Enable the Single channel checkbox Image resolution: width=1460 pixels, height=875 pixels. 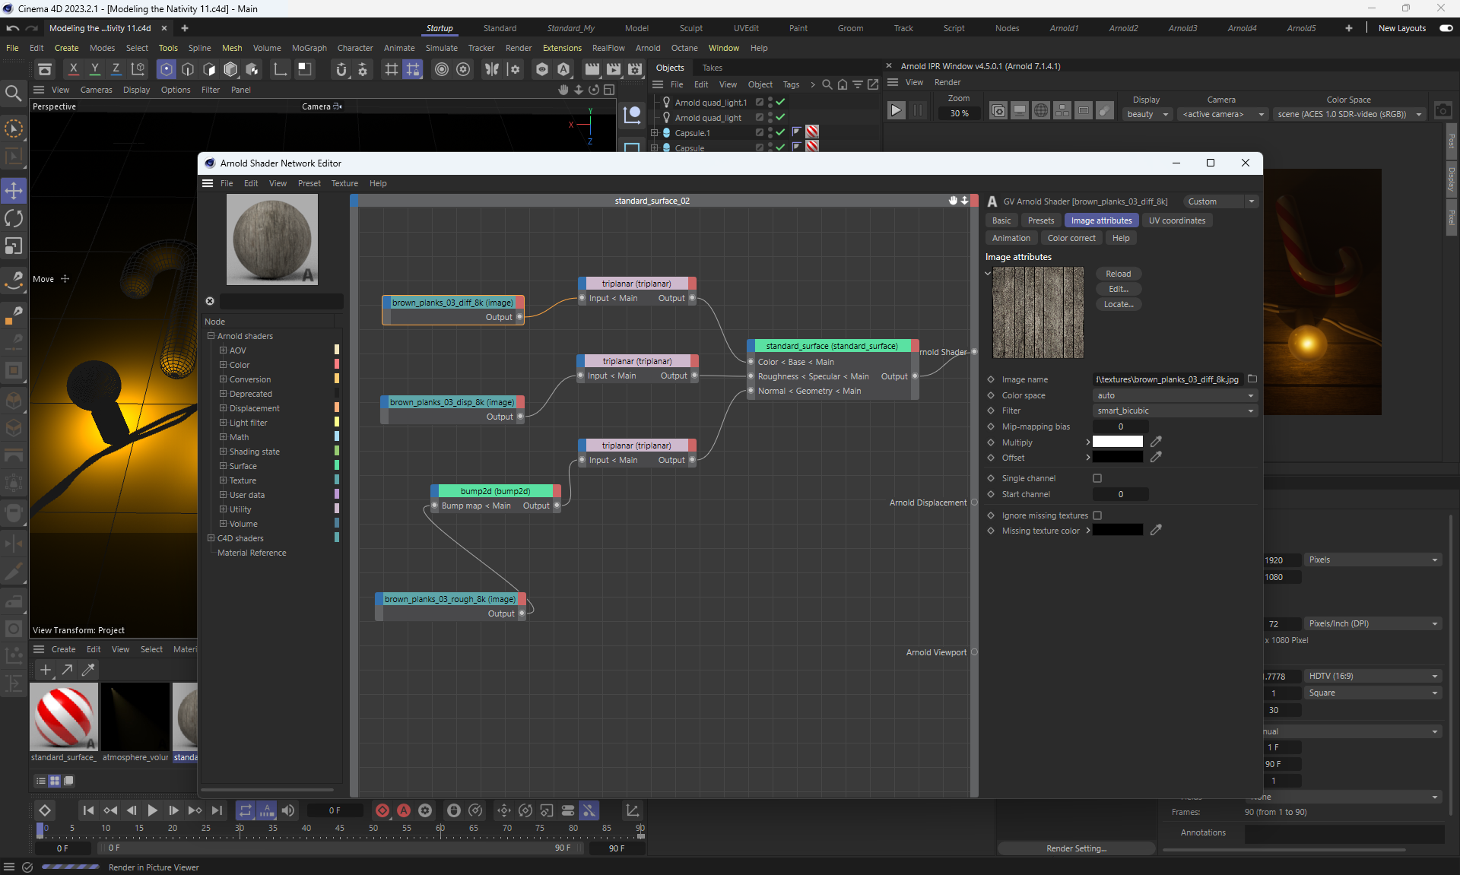1097,478
